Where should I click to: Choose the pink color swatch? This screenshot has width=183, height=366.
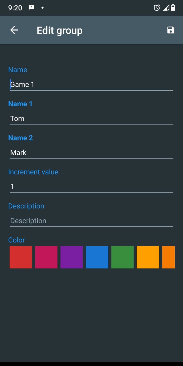46,257
